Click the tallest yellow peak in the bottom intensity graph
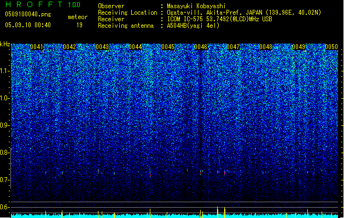The width and height of the screenshot is (344, 218). coord(218,212)
